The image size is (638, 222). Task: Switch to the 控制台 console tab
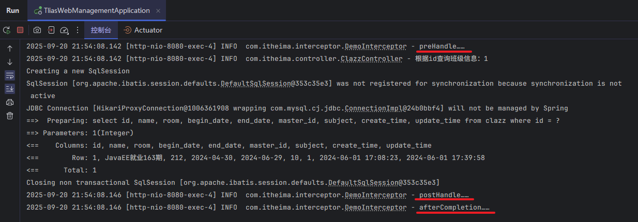101,30
